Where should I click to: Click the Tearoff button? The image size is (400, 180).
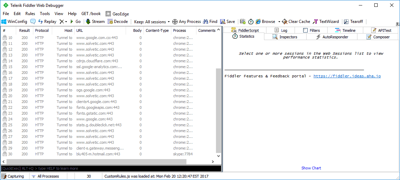click(353, 22)
